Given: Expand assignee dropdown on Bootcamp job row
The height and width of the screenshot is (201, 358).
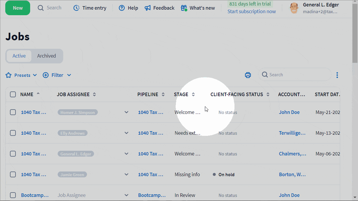Looking at the screenshot, I should click(x=126, y=195).
